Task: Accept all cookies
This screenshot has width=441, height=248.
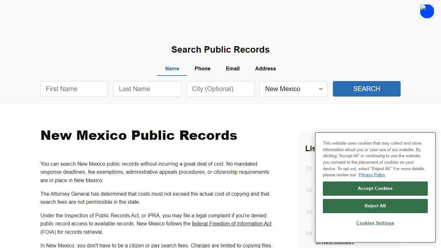Action: [375, 188]
